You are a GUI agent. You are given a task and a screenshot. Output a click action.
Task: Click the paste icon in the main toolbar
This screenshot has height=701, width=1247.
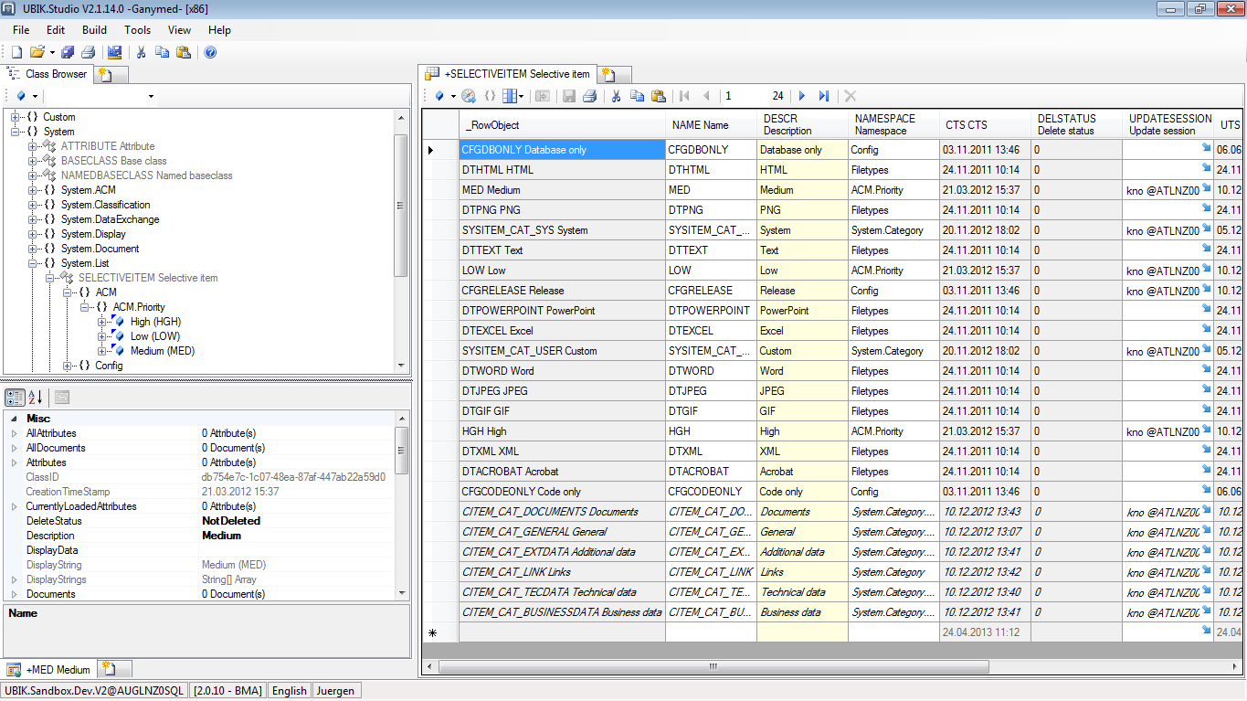[x=184, y=52]
